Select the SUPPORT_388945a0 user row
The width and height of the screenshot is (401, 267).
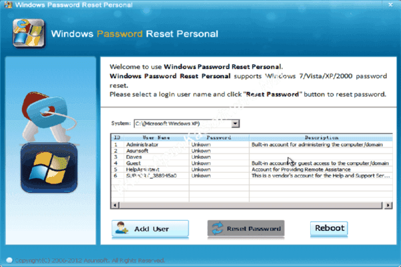252,176
